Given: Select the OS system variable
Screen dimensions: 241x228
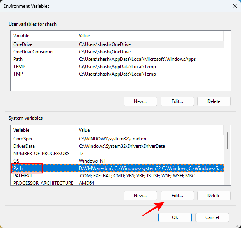Looking at the screenshot, I should point(118,161).
